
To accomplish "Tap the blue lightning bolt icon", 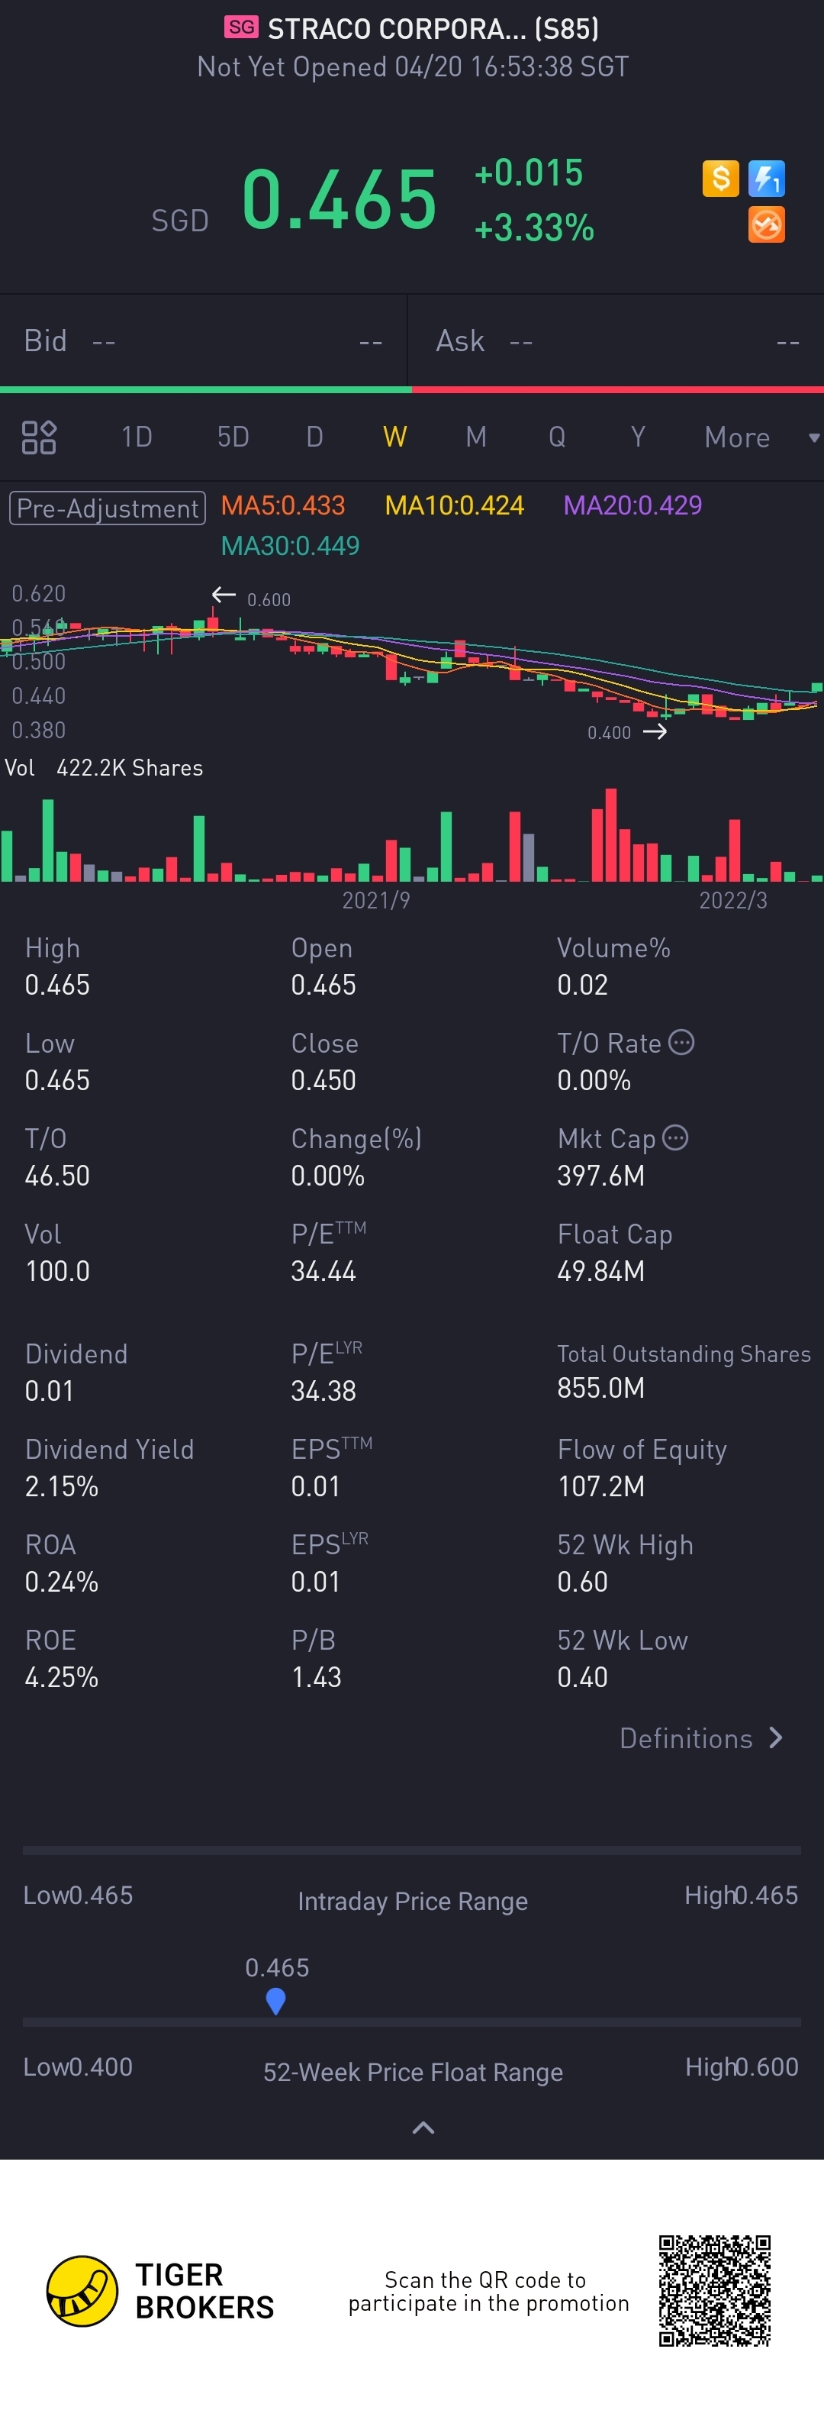I will pos(767,178).
